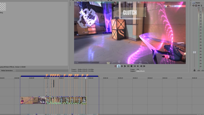Jump to the project end
This screenshot has height=115, width=204.
click(x=138, y=66)
